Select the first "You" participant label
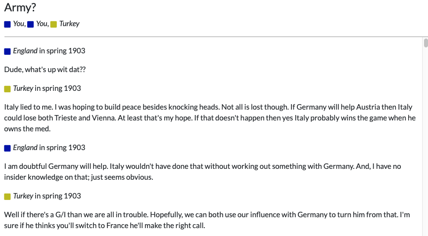 click(19, 24)
